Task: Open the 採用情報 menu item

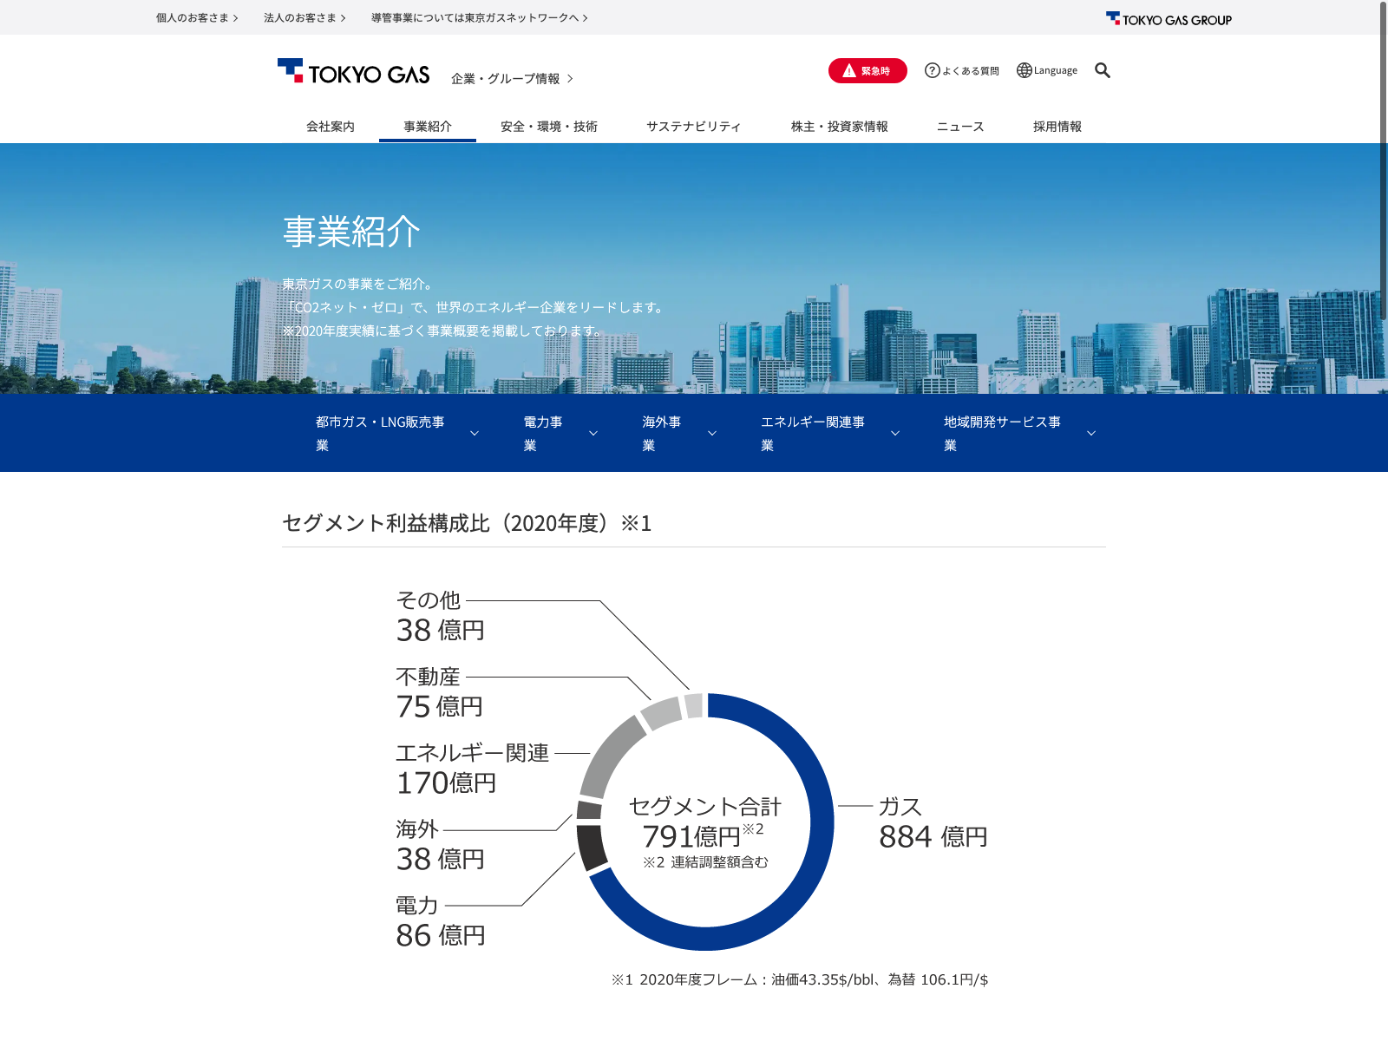Action: 1057,127
